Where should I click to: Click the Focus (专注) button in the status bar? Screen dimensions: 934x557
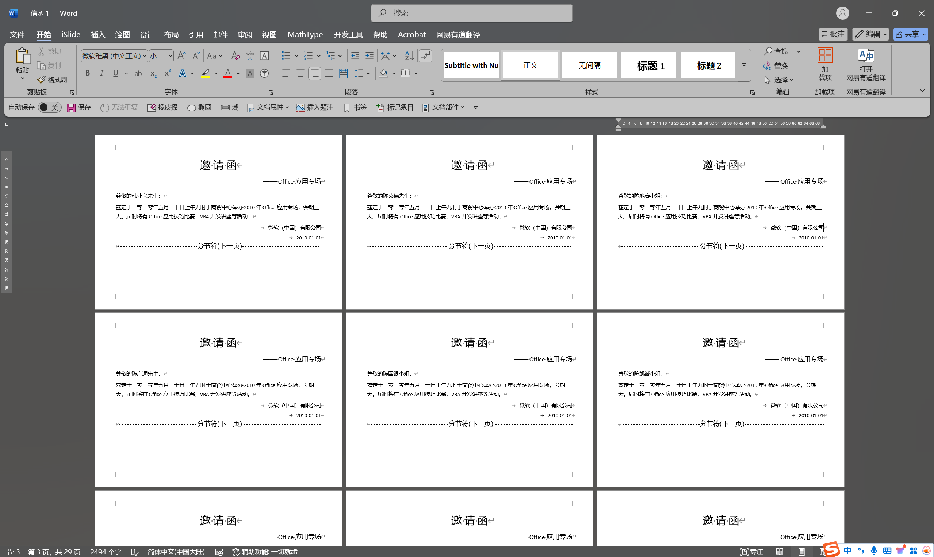point(751,552)
